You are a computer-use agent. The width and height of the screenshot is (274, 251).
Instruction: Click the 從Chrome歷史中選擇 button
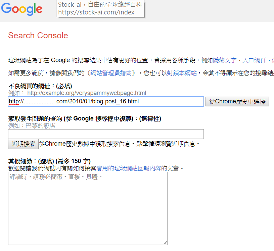pos(237,101)
